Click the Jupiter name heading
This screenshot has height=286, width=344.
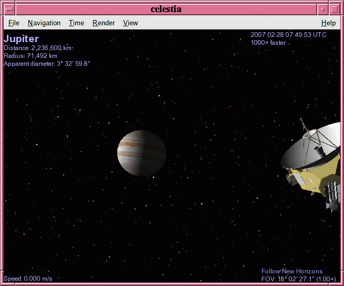tap(21, 39)
